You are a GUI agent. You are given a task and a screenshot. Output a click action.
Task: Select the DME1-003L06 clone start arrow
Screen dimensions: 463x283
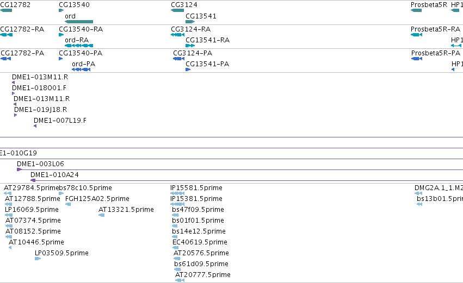[19, 169]
